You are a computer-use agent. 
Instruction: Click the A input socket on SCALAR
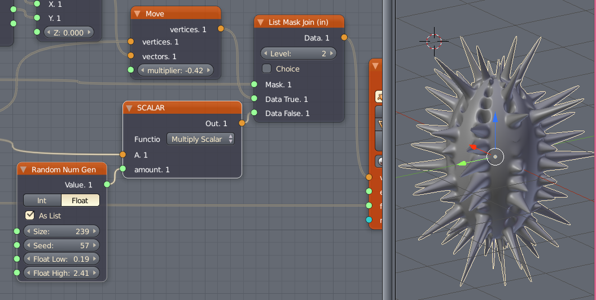click(123, 154)
